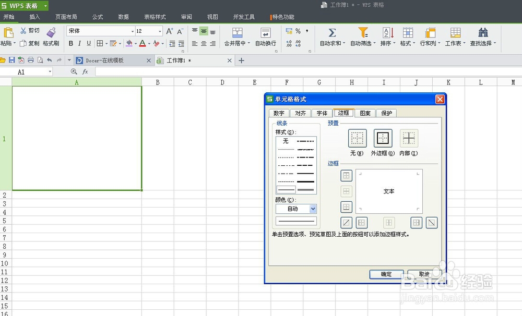Viewport: 522px width, 316px height.
Task: Open the 插入 ribbon tab
Action: point(34,17)
